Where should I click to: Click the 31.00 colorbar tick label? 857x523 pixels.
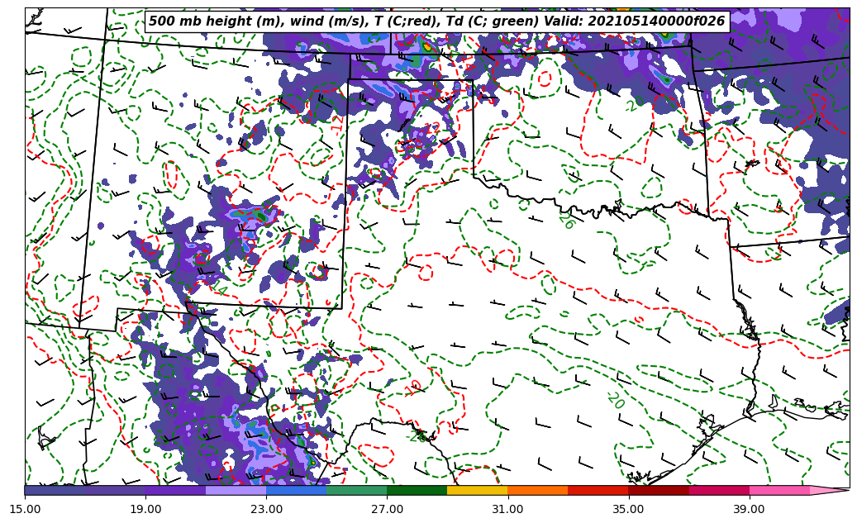[x=507, y=509]
